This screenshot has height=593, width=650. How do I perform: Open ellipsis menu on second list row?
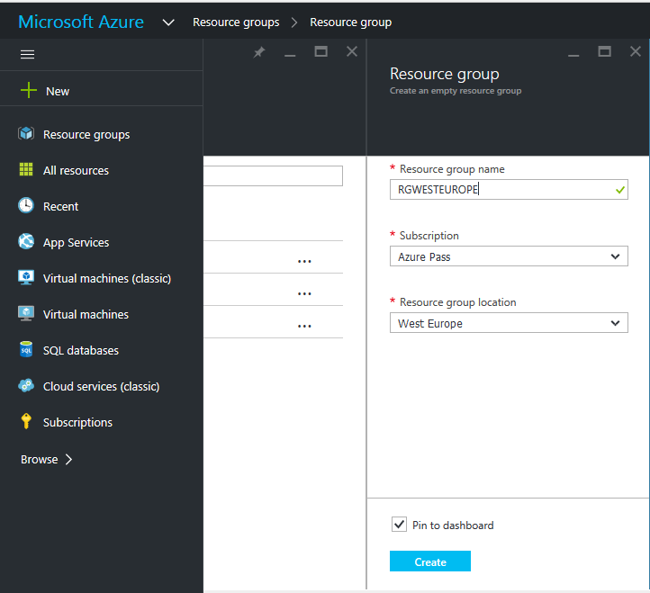point(304,294)
